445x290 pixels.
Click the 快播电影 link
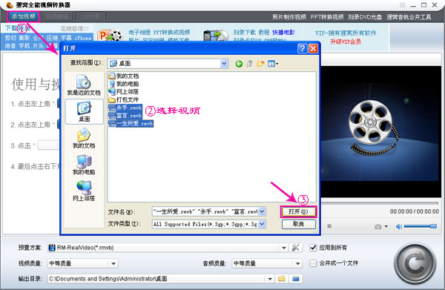click(x=283, y=33)
